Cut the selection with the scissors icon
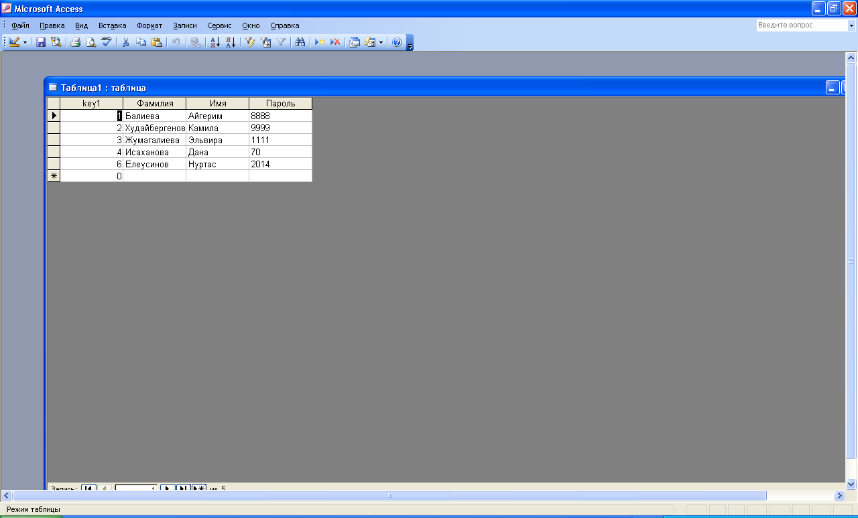Viewport: 858px width, 518px height. click(x=125, y=42)
